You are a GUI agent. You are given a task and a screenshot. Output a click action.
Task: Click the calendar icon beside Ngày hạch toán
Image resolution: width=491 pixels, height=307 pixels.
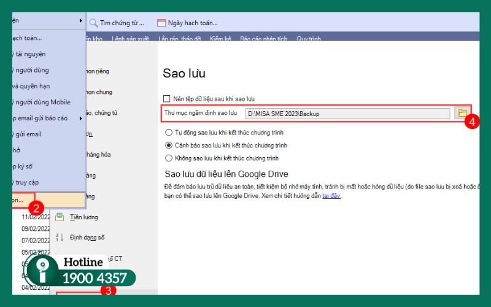161,23
